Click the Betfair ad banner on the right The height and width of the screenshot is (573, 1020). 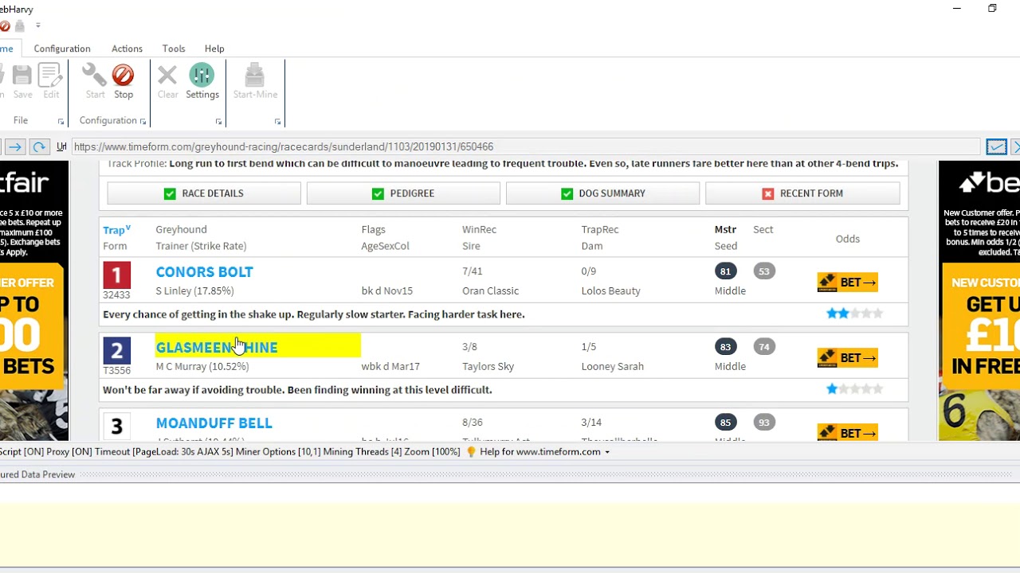point(979,301)
